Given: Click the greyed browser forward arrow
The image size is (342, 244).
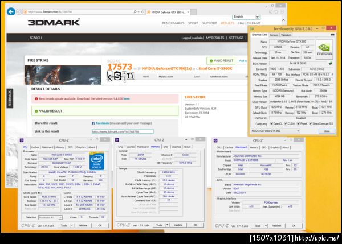Looking at the screenshot, I should [x=19, y=11].
